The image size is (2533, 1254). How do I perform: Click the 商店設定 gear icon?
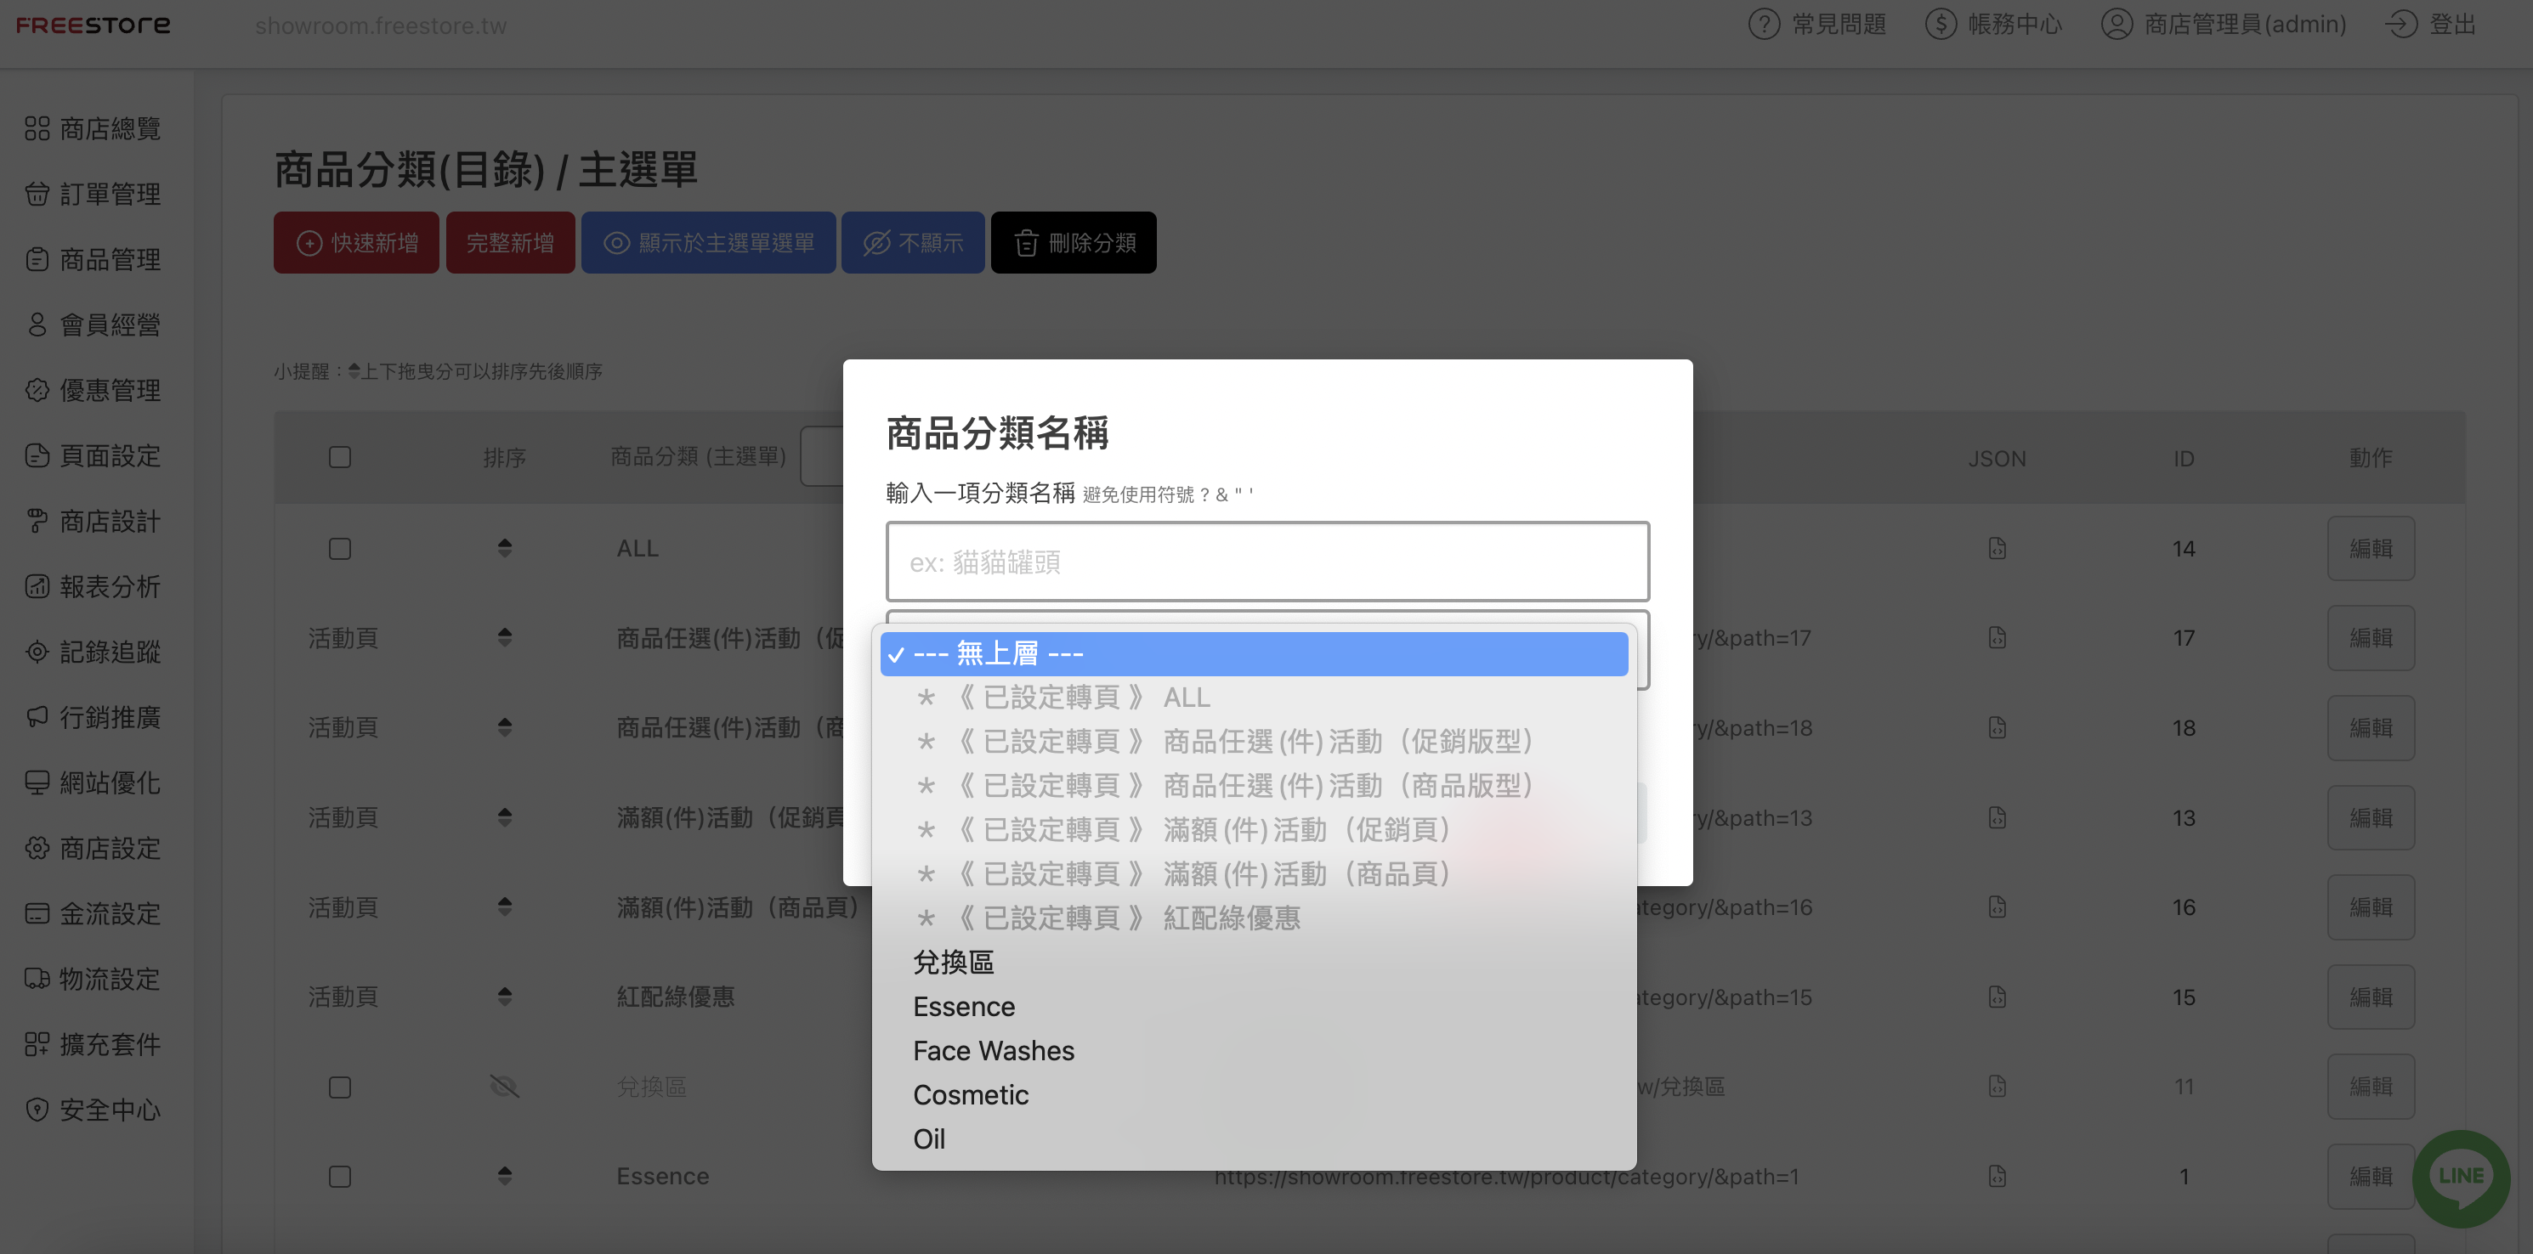tap(37, 848)
